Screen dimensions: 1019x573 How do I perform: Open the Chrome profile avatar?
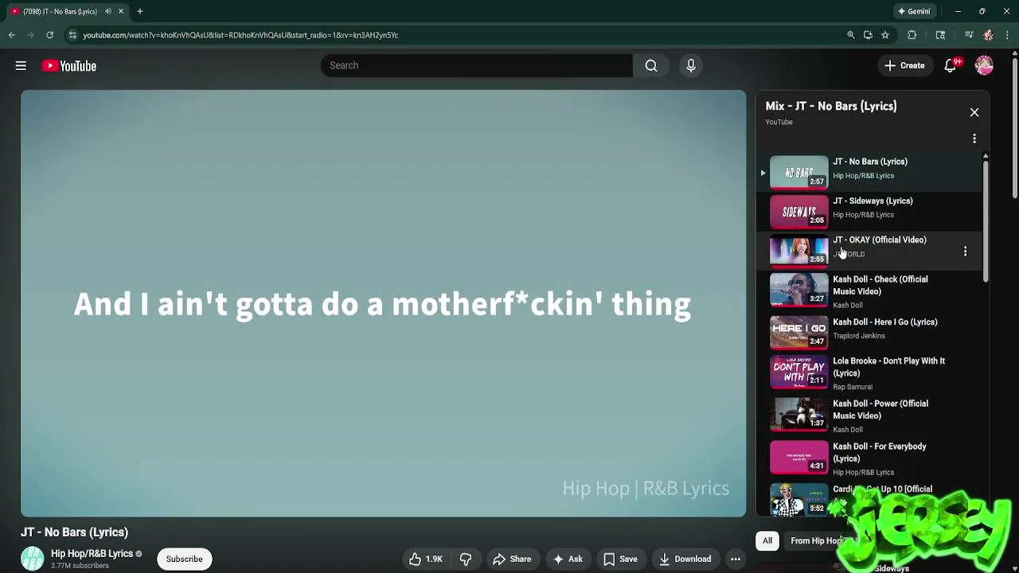coord(988,35)
